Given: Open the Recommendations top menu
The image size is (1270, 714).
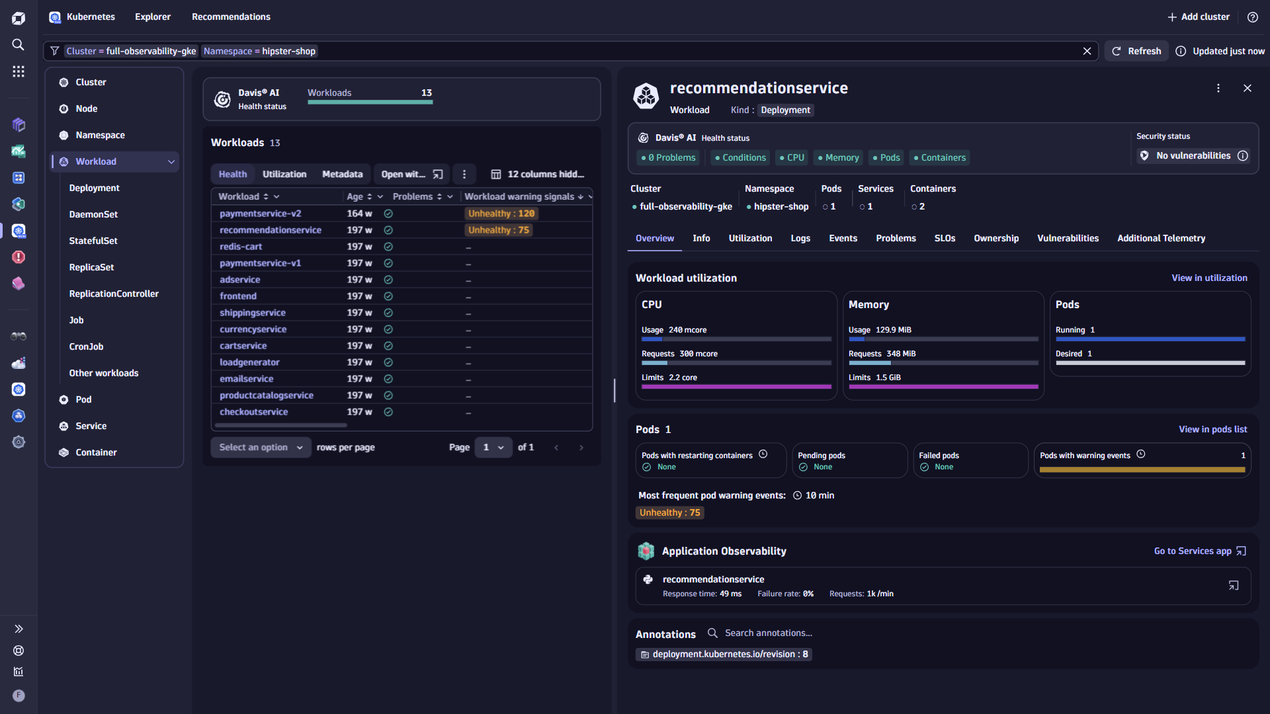Looking at the screenshot, I should coord(231,17).
